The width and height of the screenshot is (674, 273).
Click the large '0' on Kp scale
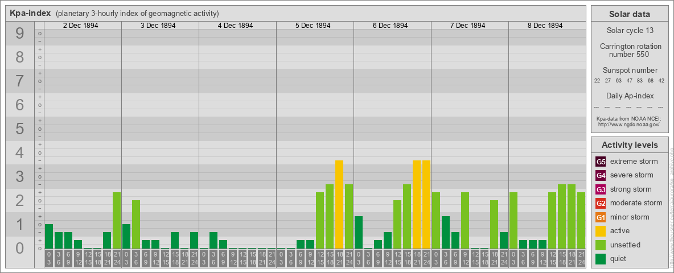tap(20, 248)
